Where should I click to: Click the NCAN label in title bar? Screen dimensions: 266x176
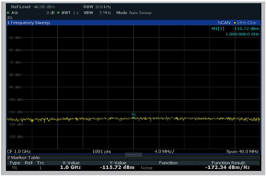coord(224,23)
